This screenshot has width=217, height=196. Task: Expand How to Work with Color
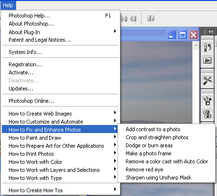point(60,162)
